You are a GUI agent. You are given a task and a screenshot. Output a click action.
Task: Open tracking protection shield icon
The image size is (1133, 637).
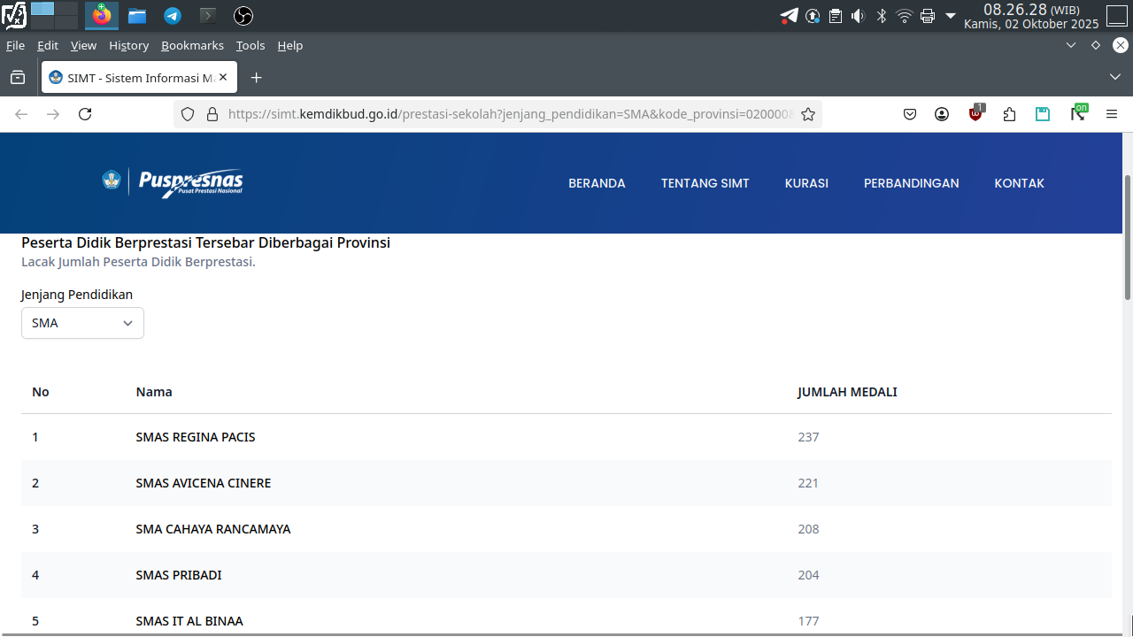point(188,114)
